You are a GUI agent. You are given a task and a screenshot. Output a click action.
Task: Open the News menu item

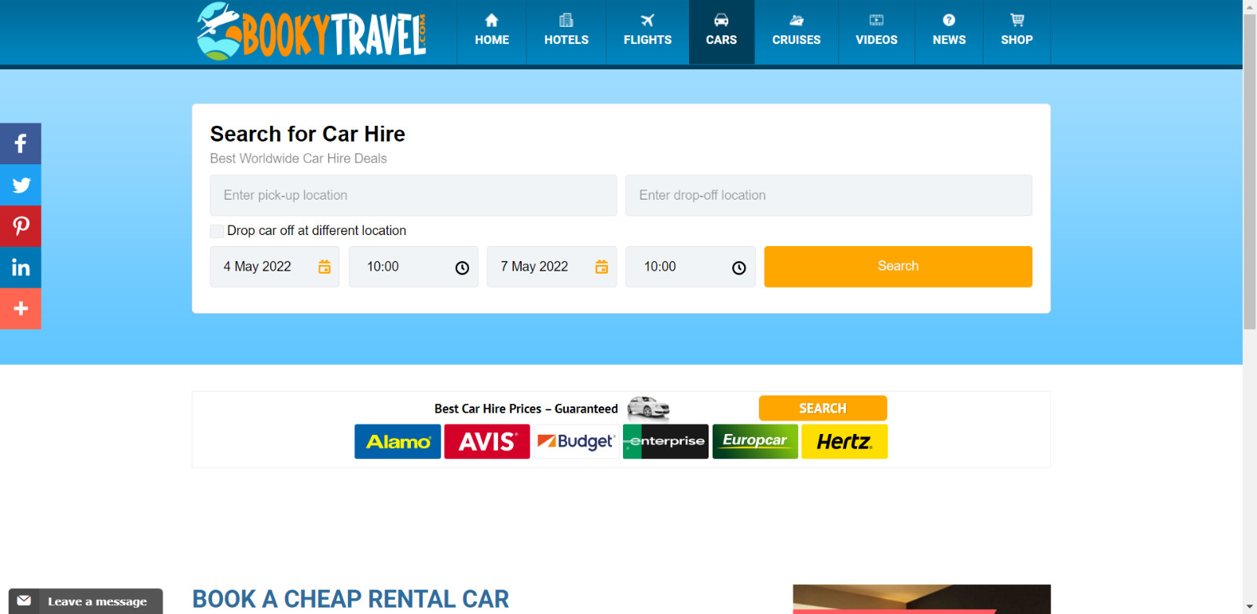click(x=949, y=31)
